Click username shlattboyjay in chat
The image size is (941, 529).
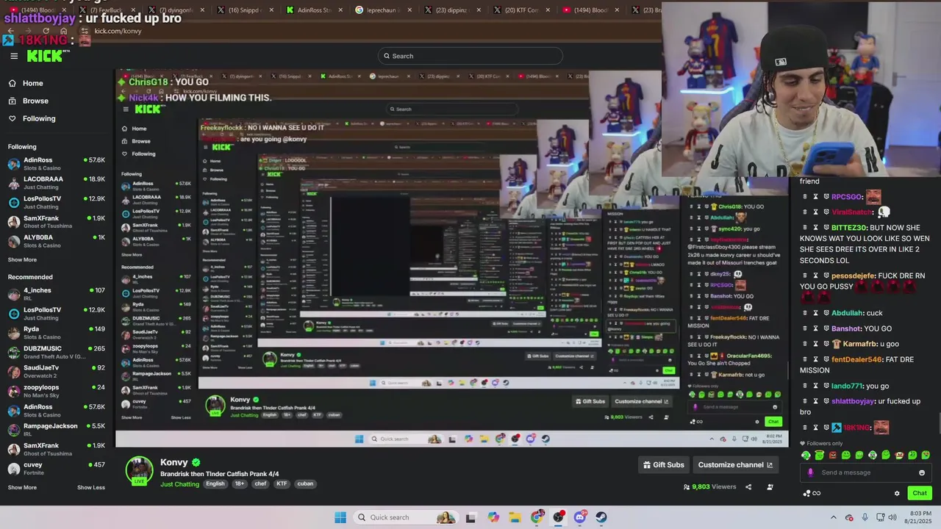click(x=853, y=401)
